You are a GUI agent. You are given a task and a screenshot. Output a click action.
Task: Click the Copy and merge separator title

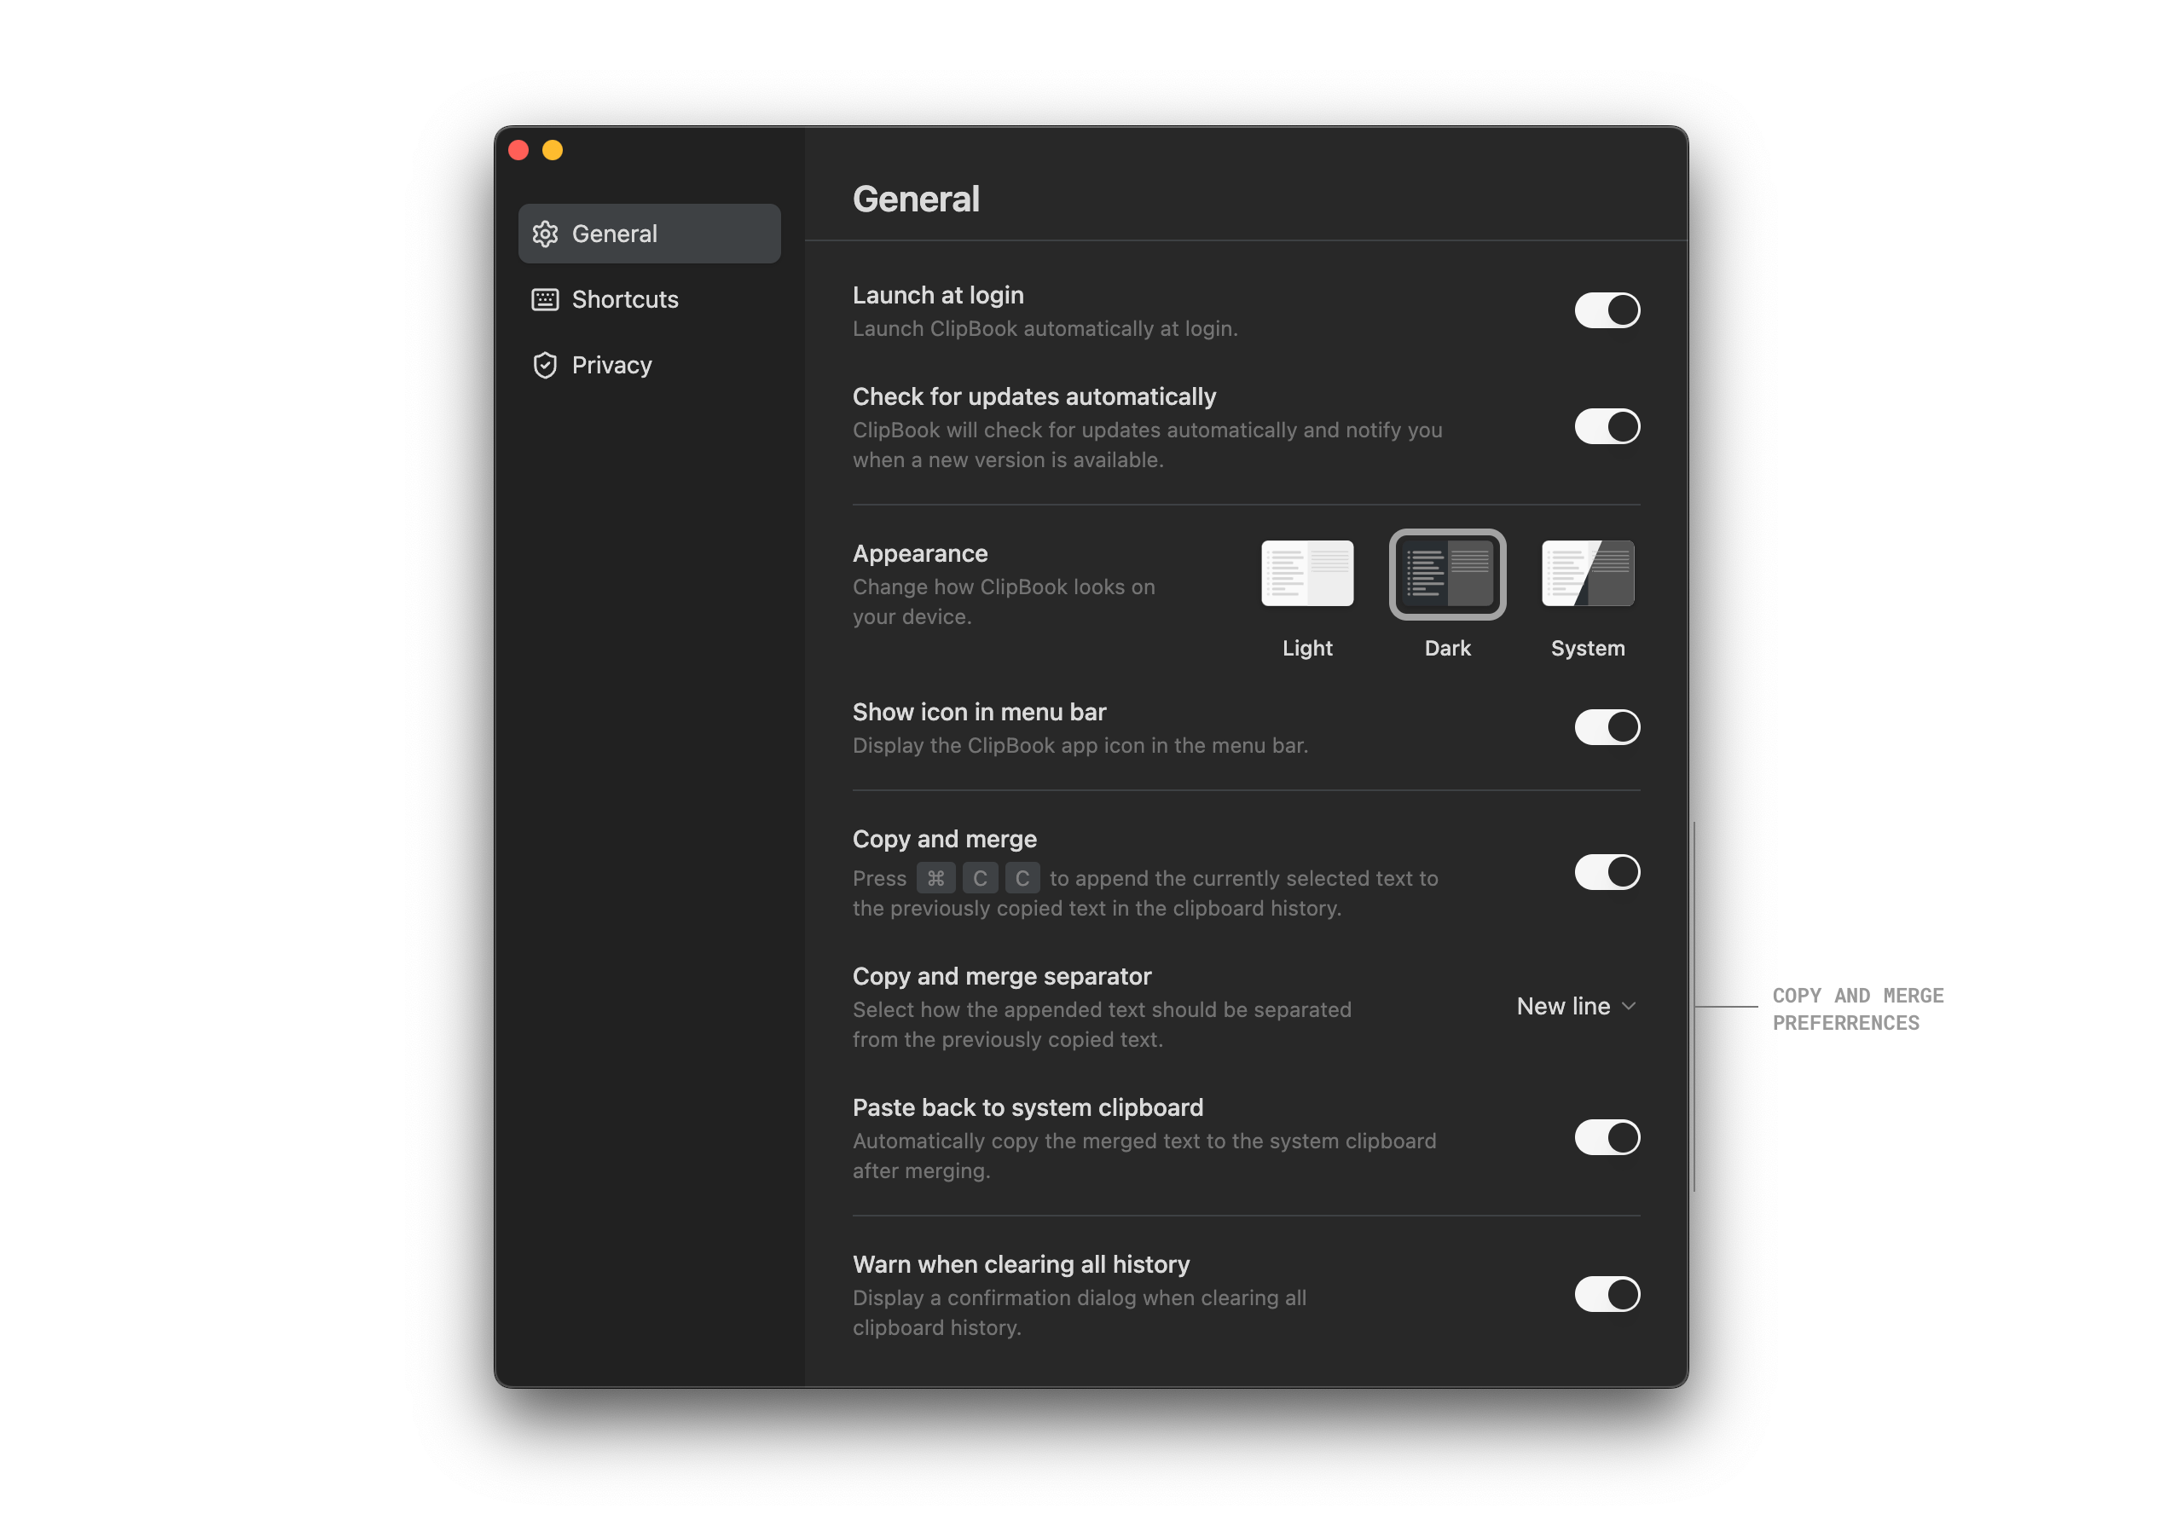pyautogui.click(x=1001, y=976)
